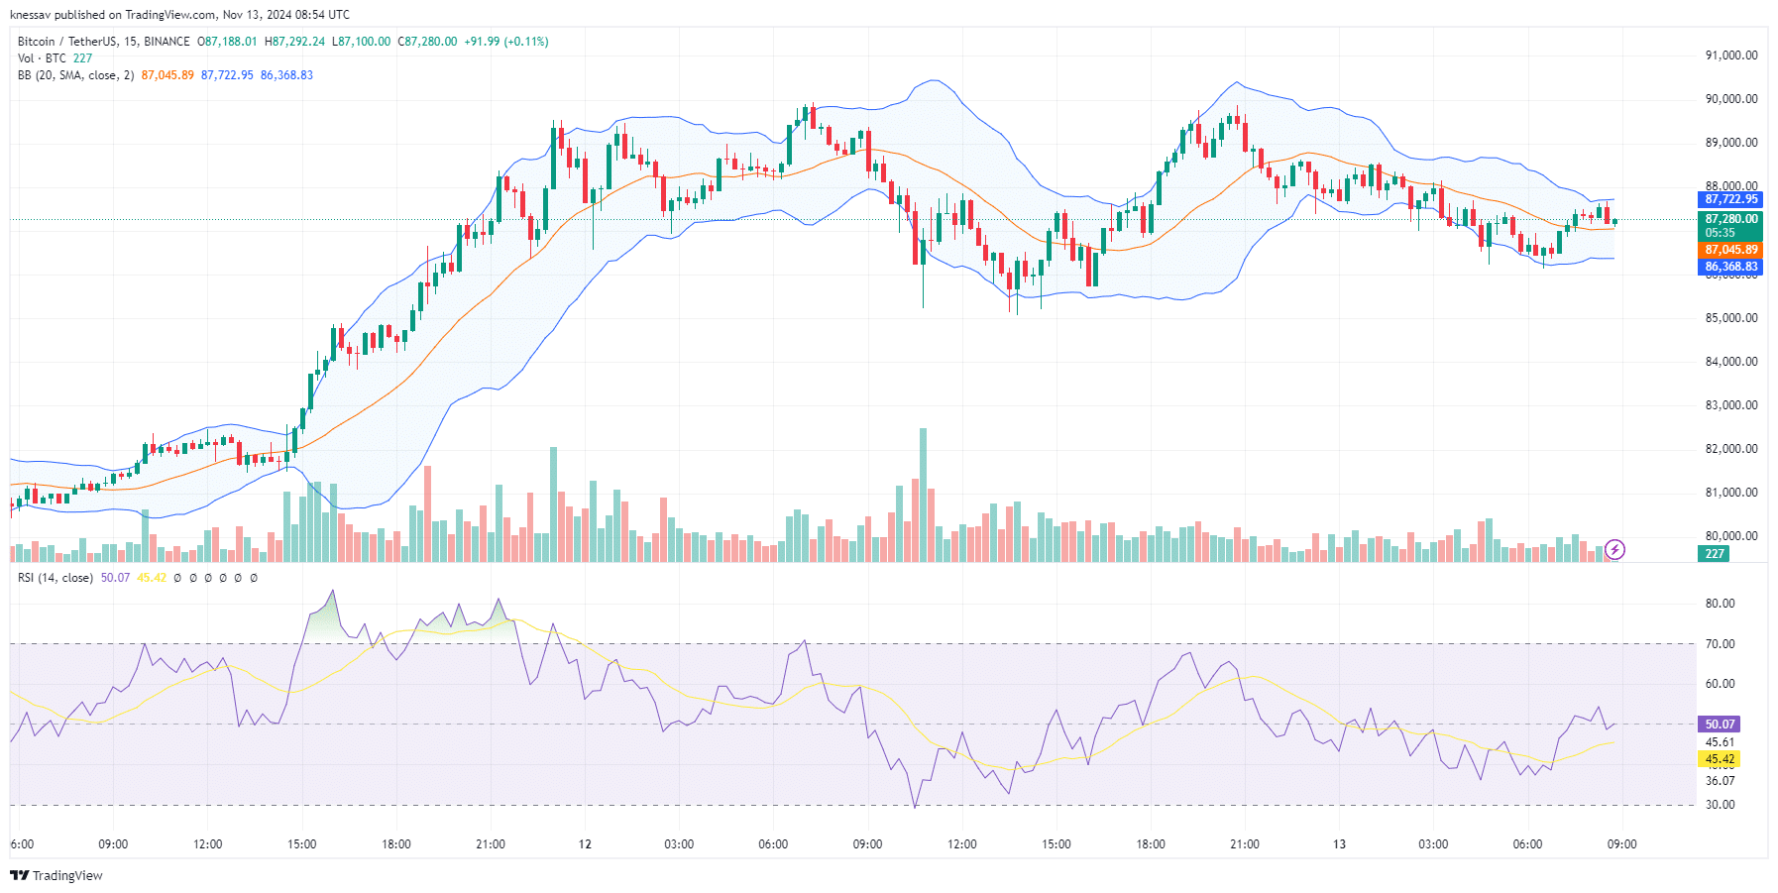Image resolution: width=1778 pixels, height=893 pixels.
Task: Click the close price C87,280.00
Action: pos(427,42)
